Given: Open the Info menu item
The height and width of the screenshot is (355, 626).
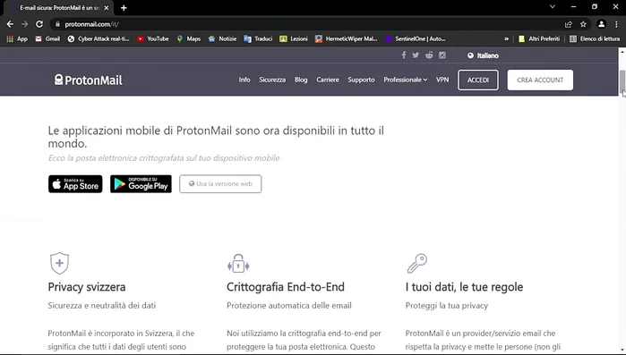Looking at the screenshot, I should click(x=244, y=80).
